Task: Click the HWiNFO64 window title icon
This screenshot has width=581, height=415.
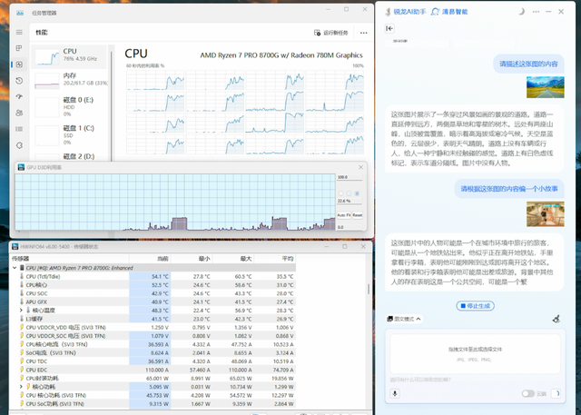Action: [15, 246]
